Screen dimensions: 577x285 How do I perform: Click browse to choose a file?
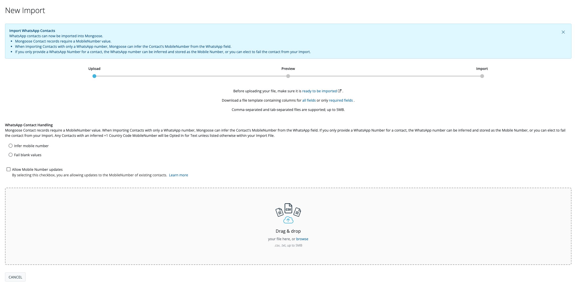(x=302, y=239)
